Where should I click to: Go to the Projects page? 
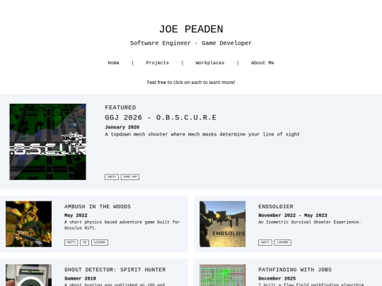coord(157,63)
